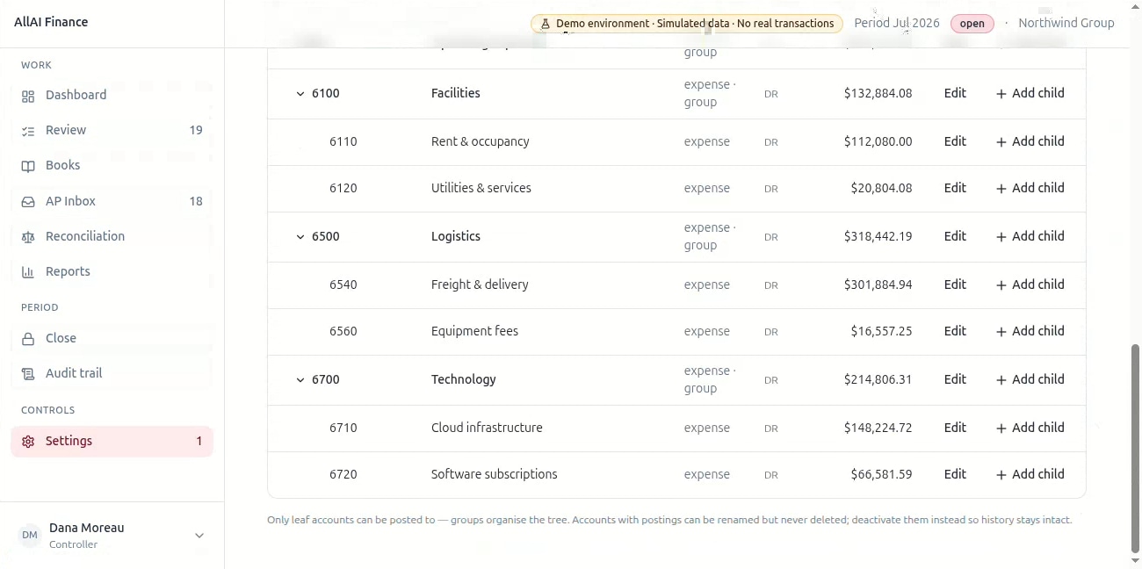Click the scrollbar down arrow
Screen dimensions: 1142x569
[1135, 561]
